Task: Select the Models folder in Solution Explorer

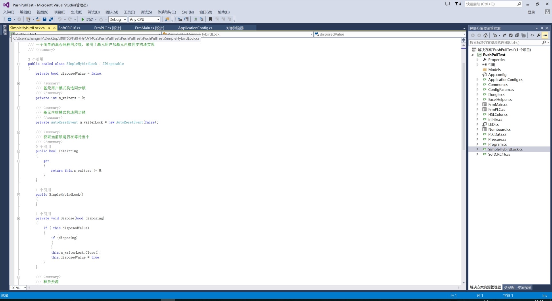Action: [x=494, y=70]
